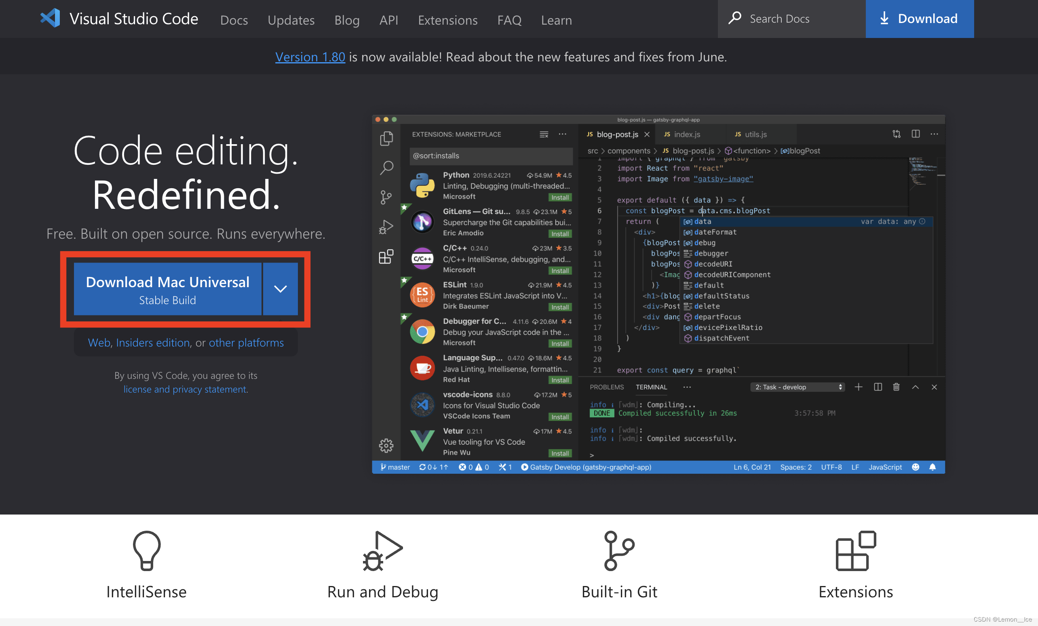
Task: Open the Insiders edition link
Action: click(152, 342)
